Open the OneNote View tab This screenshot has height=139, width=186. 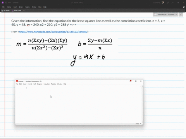40,7
